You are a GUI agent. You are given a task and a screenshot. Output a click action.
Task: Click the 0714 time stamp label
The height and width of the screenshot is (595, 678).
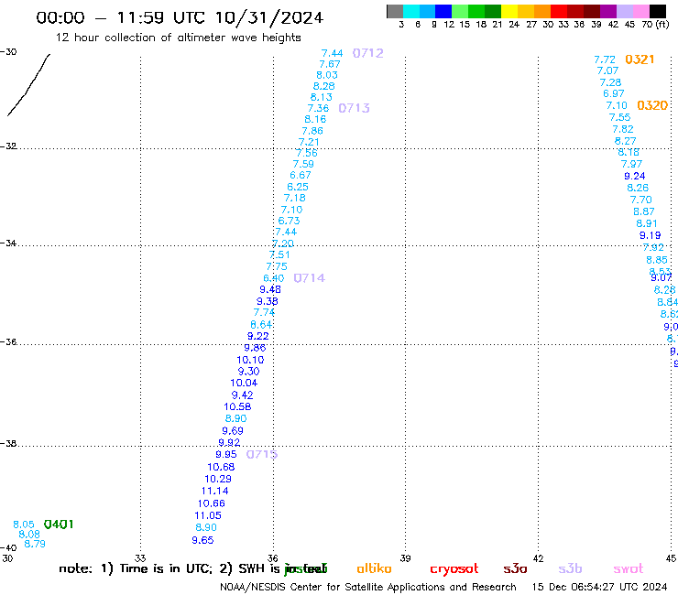[x=309, y=278]
